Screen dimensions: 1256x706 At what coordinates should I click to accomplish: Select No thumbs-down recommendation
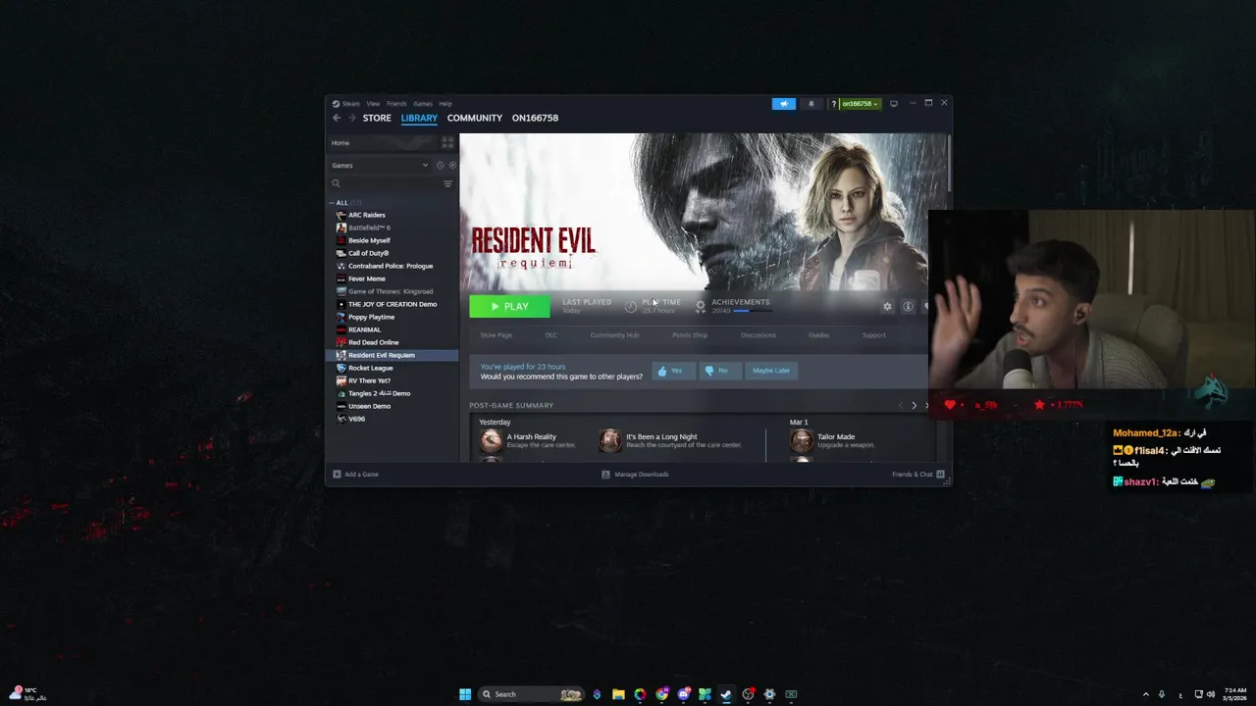point(720,371)
